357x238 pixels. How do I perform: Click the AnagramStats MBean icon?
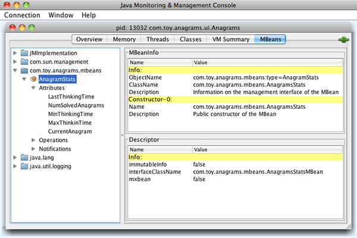(33, 79)
